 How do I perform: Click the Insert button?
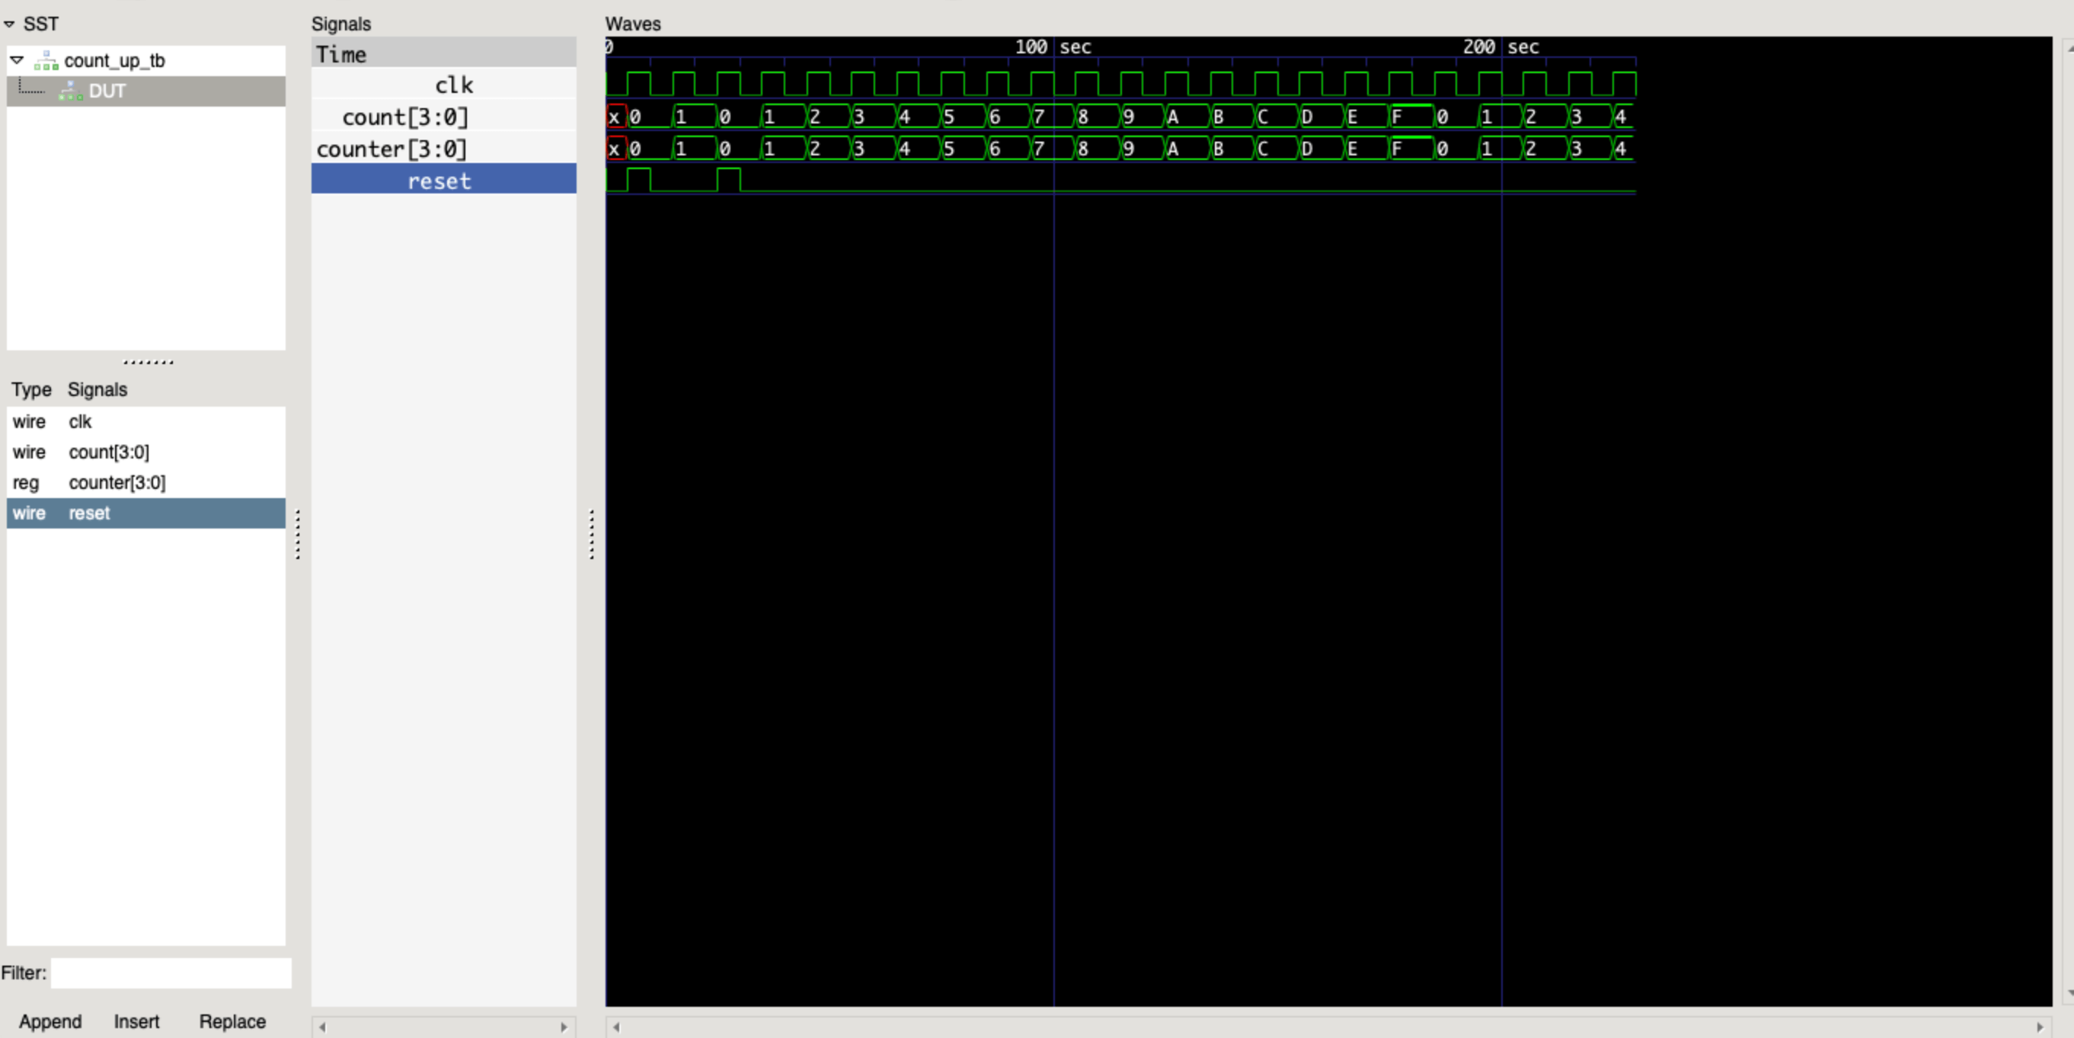click(136, 1021)
